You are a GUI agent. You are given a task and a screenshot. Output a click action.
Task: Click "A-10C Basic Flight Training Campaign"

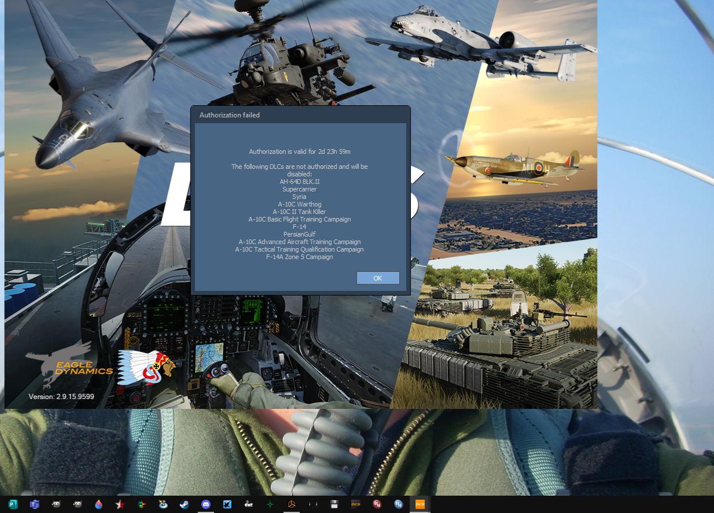[300, 219]
